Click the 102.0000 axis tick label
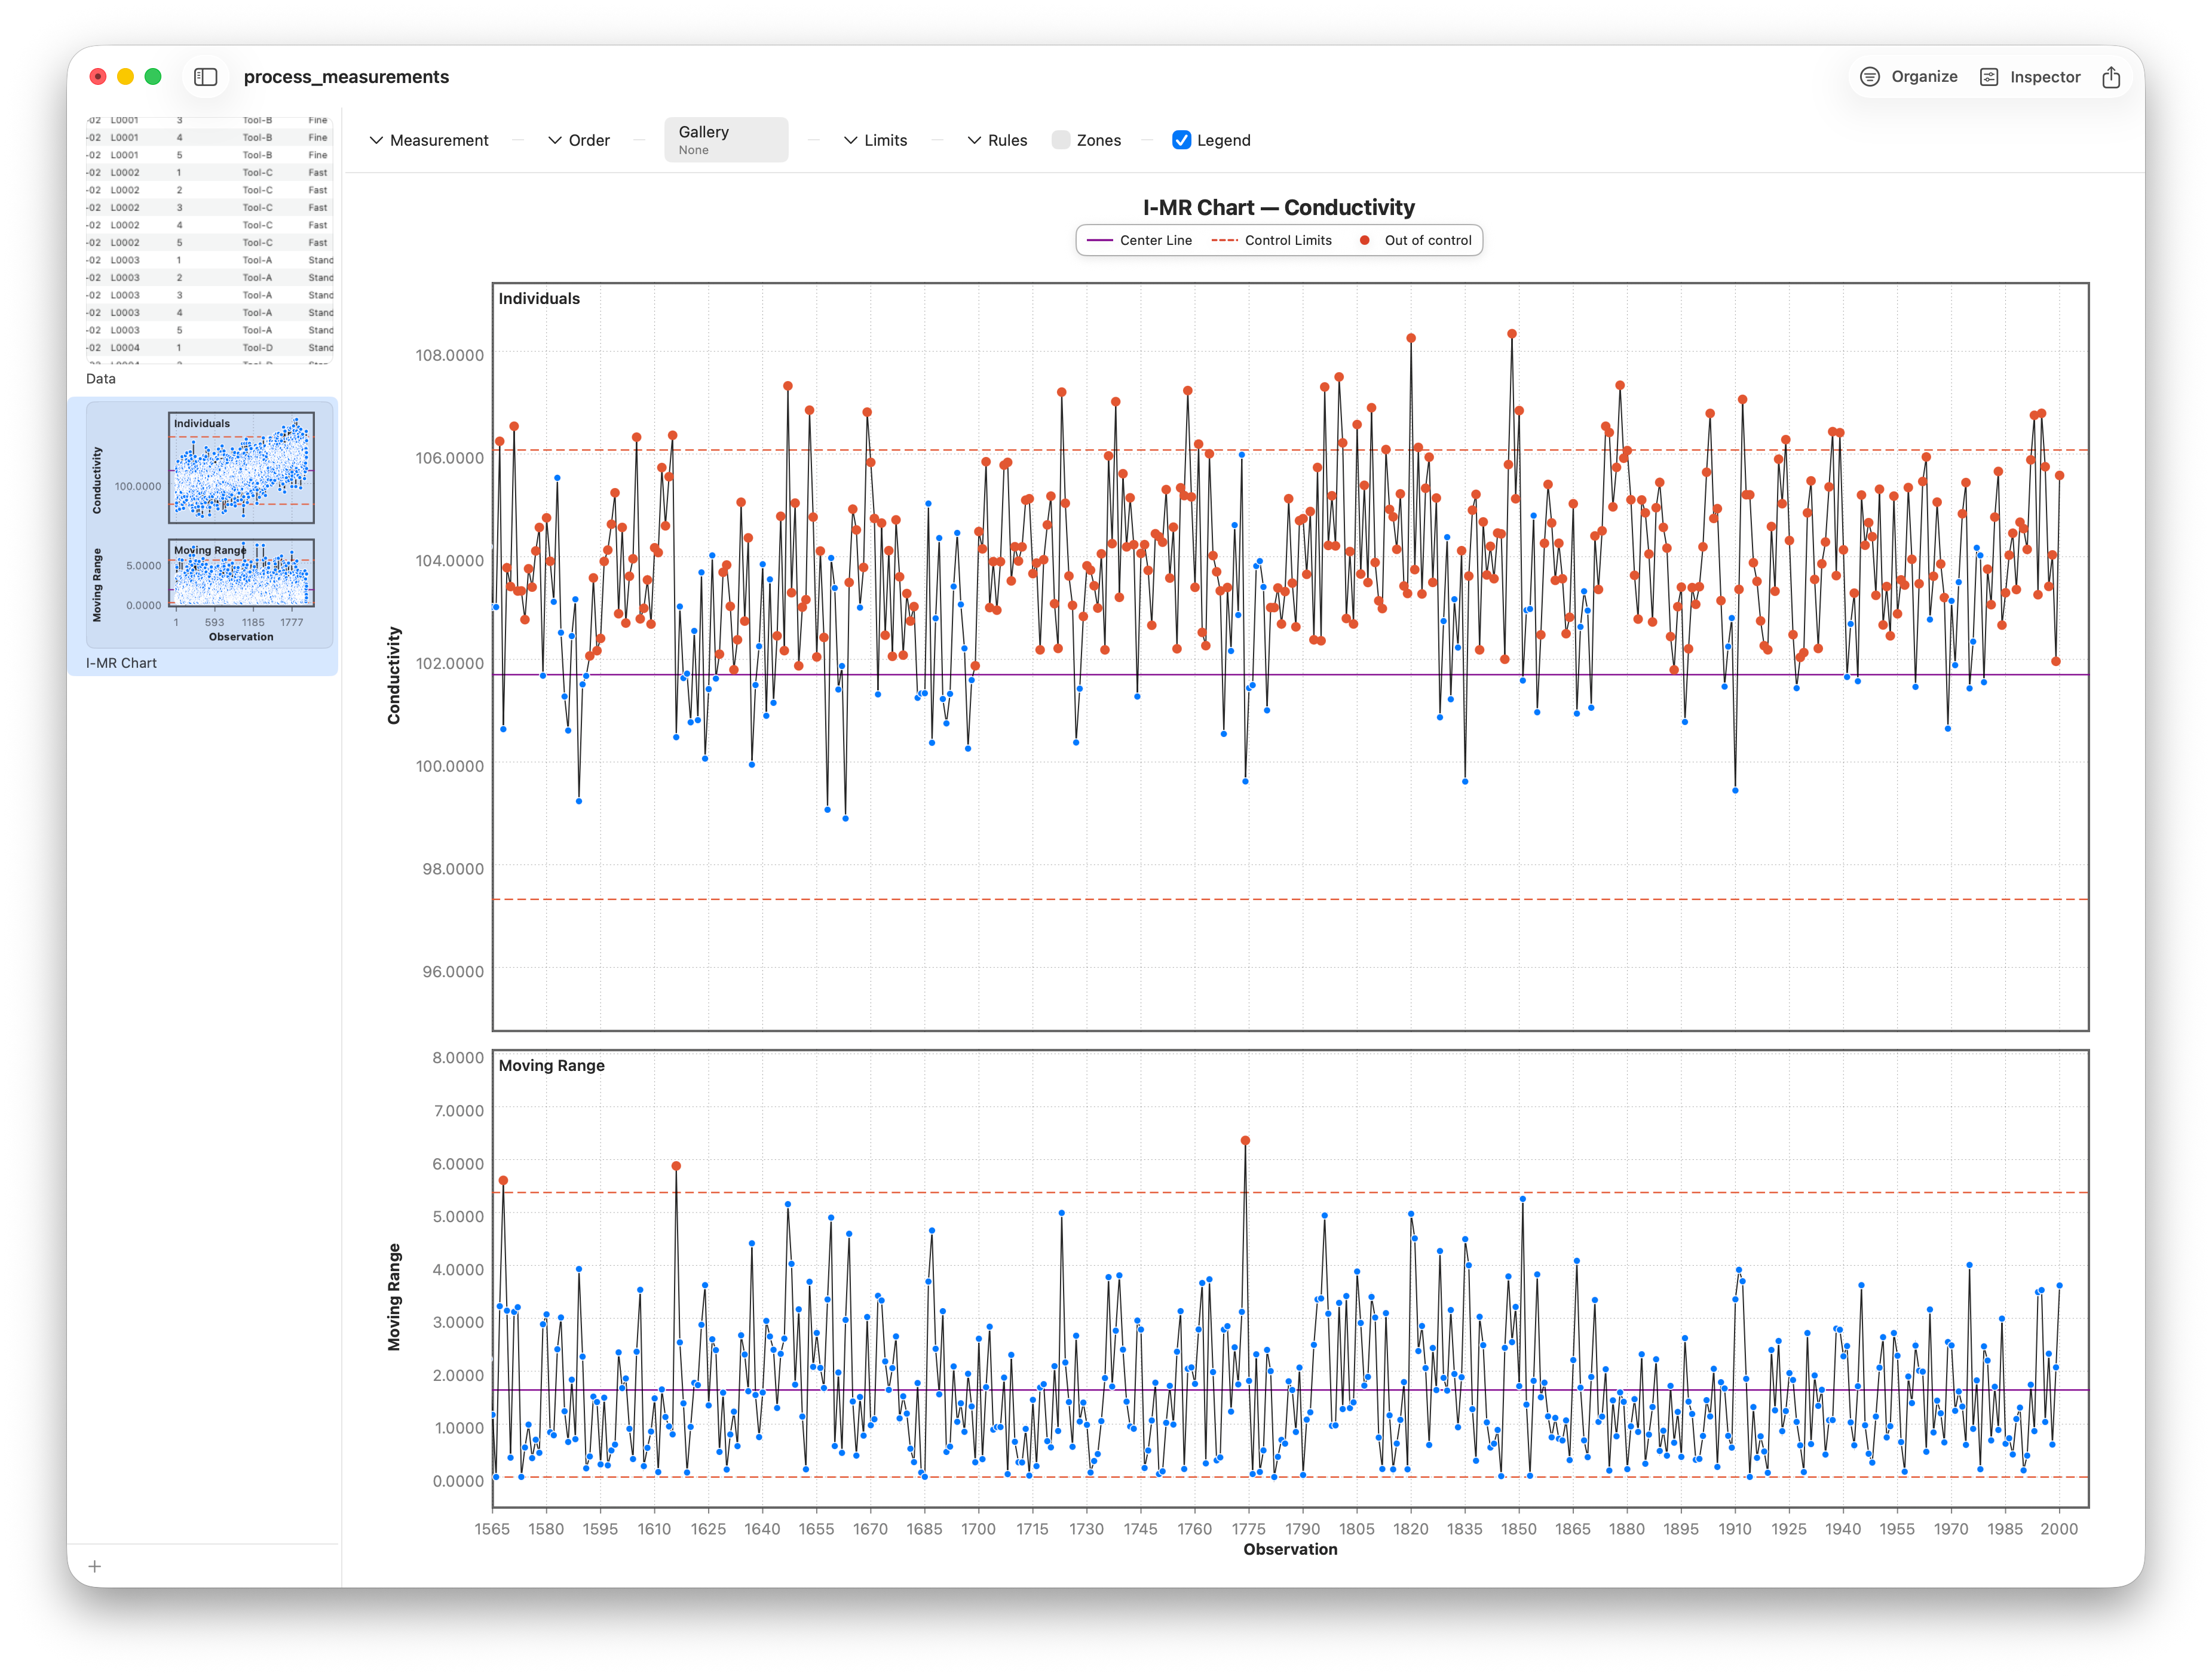2212x1676 pixels. click(449, 664)
